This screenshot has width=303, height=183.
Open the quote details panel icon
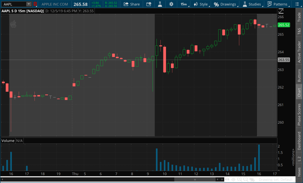pyautogui.click(x=149, y=4)
